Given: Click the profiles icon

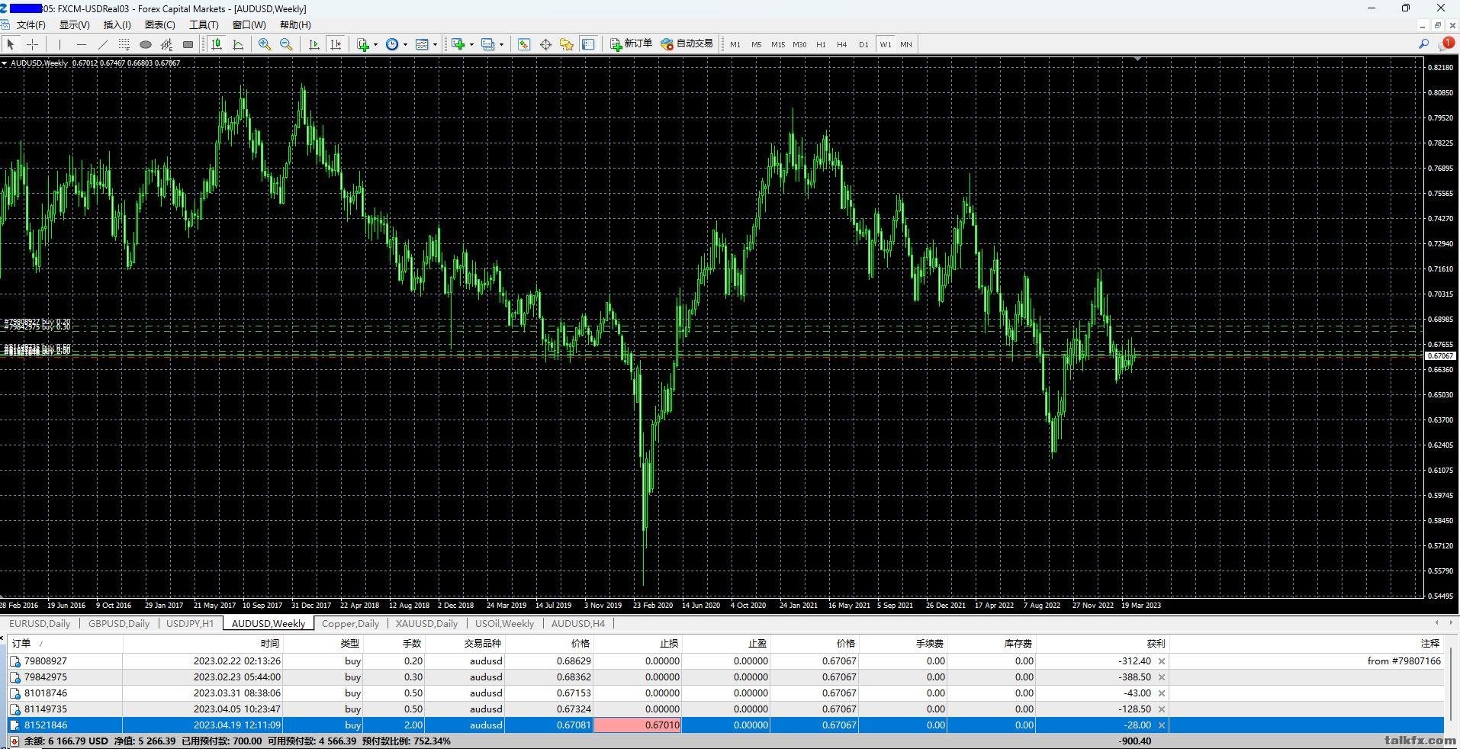Looking at the screenshot, I should pos(488,44).
